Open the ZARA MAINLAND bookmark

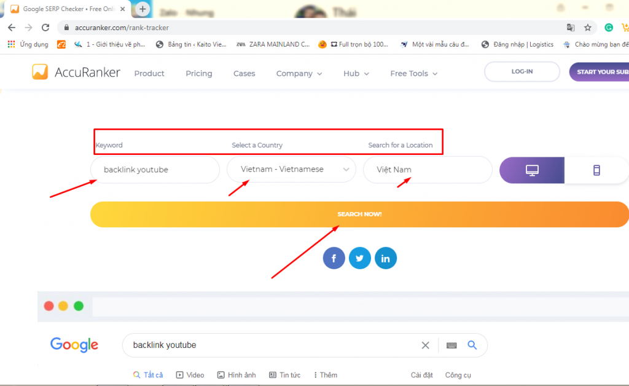click(273, 44)
